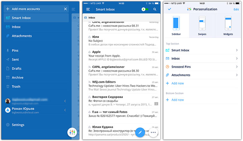Screen dimensions: 243x141
Task: Confirm Personalization with the checkmark icon
Action: pos(169,9)
